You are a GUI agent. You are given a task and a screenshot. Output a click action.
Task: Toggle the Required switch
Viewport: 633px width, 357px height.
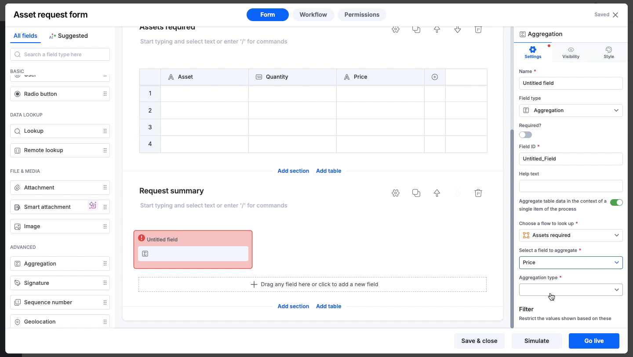(x=525, y=135)
